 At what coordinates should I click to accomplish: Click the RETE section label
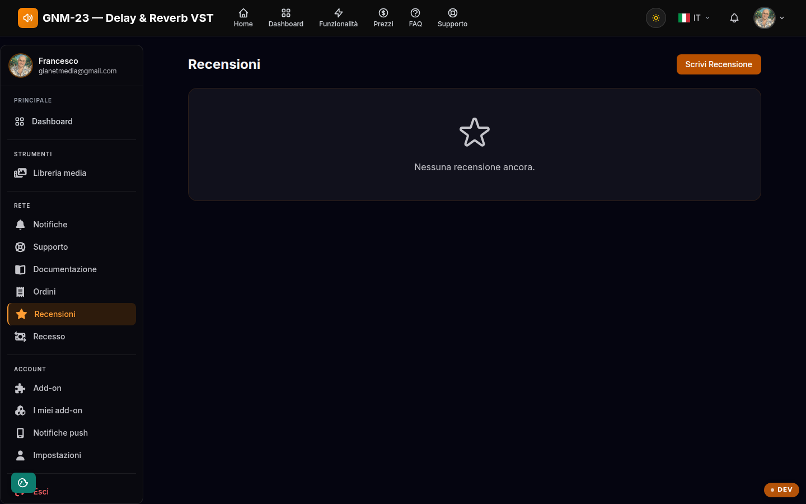coord(22,206)
